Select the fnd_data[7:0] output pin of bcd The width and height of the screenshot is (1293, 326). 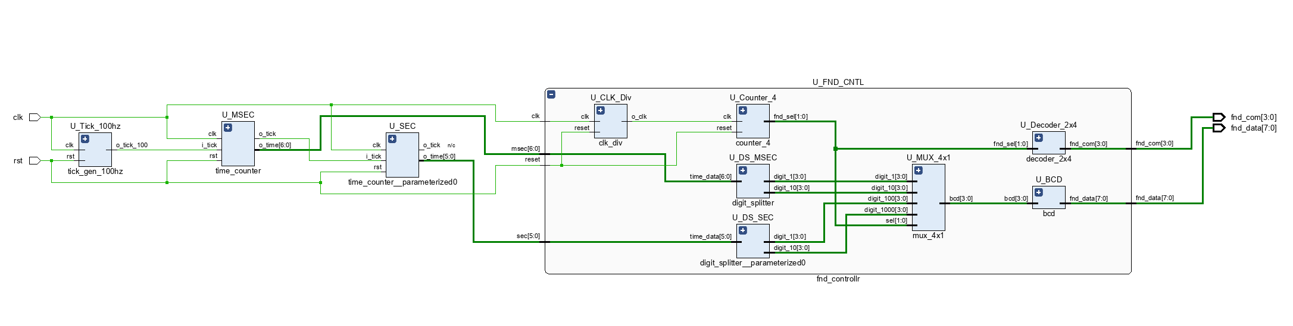1089,198
